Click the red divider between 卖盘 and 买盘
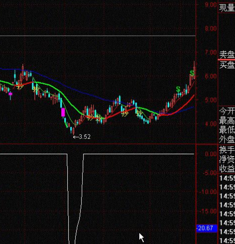Viewport: 235px width, 244px height. pyautogui.click(x=227, y=59)
